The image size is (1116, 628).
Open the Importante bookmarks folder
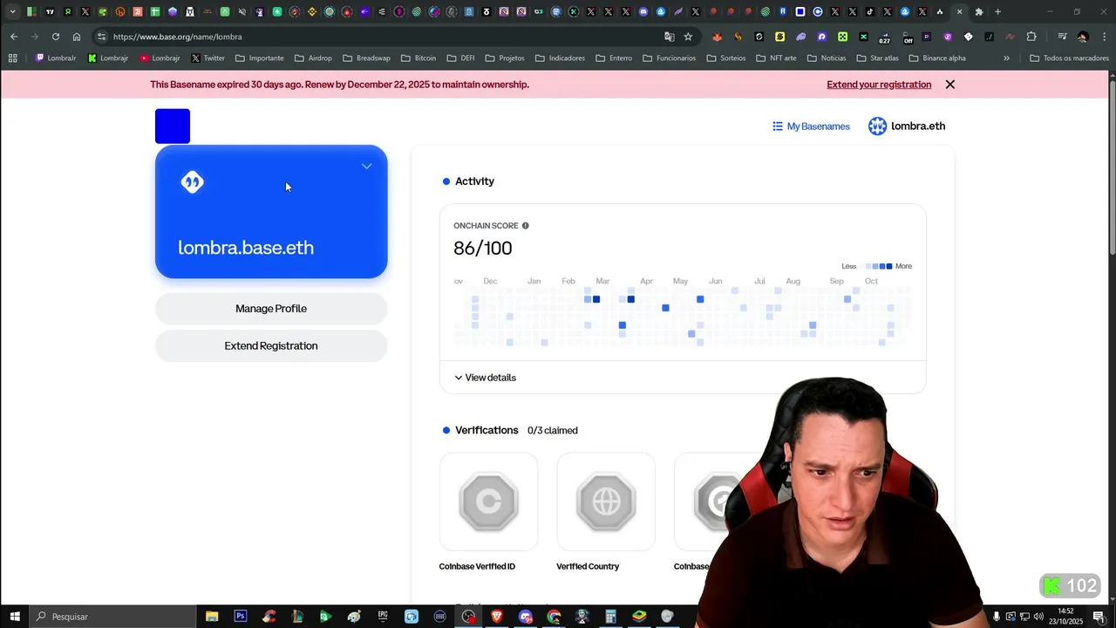point(259,58)
